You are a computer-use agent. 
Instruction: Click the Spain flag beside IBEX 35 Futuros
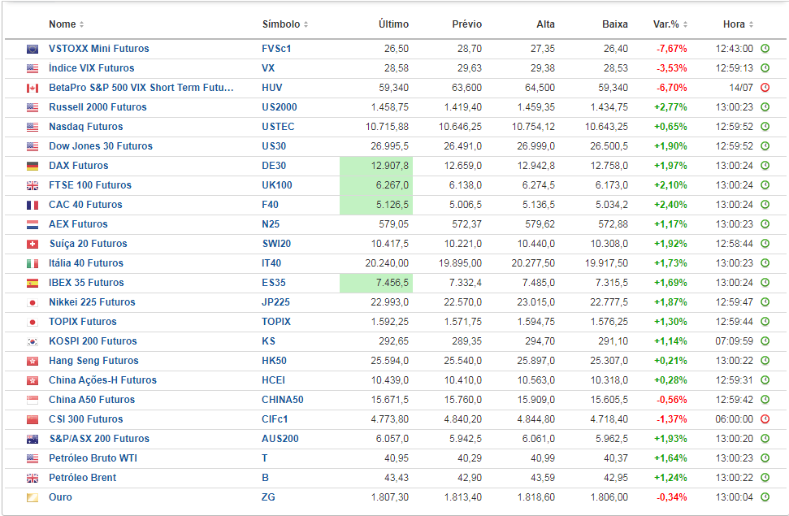pyautogui.click(x=33, y=283)
